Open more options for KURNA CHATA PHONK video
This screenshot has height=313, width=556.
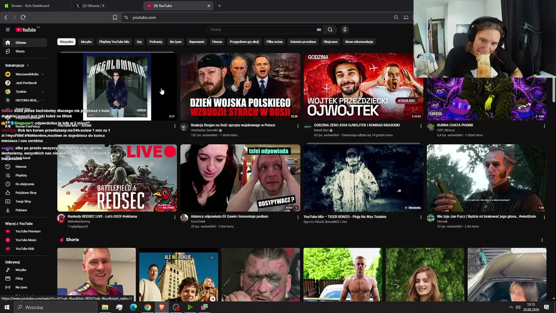click(x=544, y=126)
